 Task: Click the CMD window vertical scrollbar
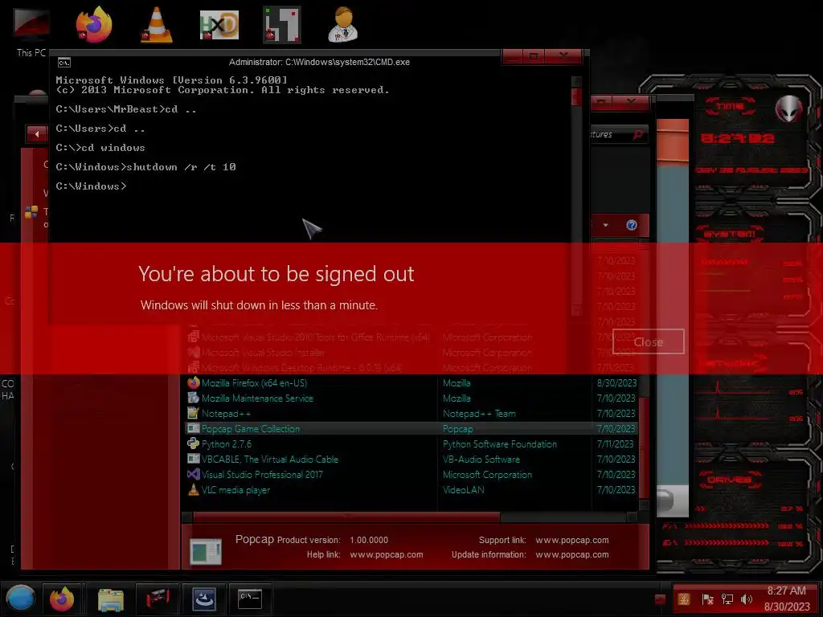point(576,197)
